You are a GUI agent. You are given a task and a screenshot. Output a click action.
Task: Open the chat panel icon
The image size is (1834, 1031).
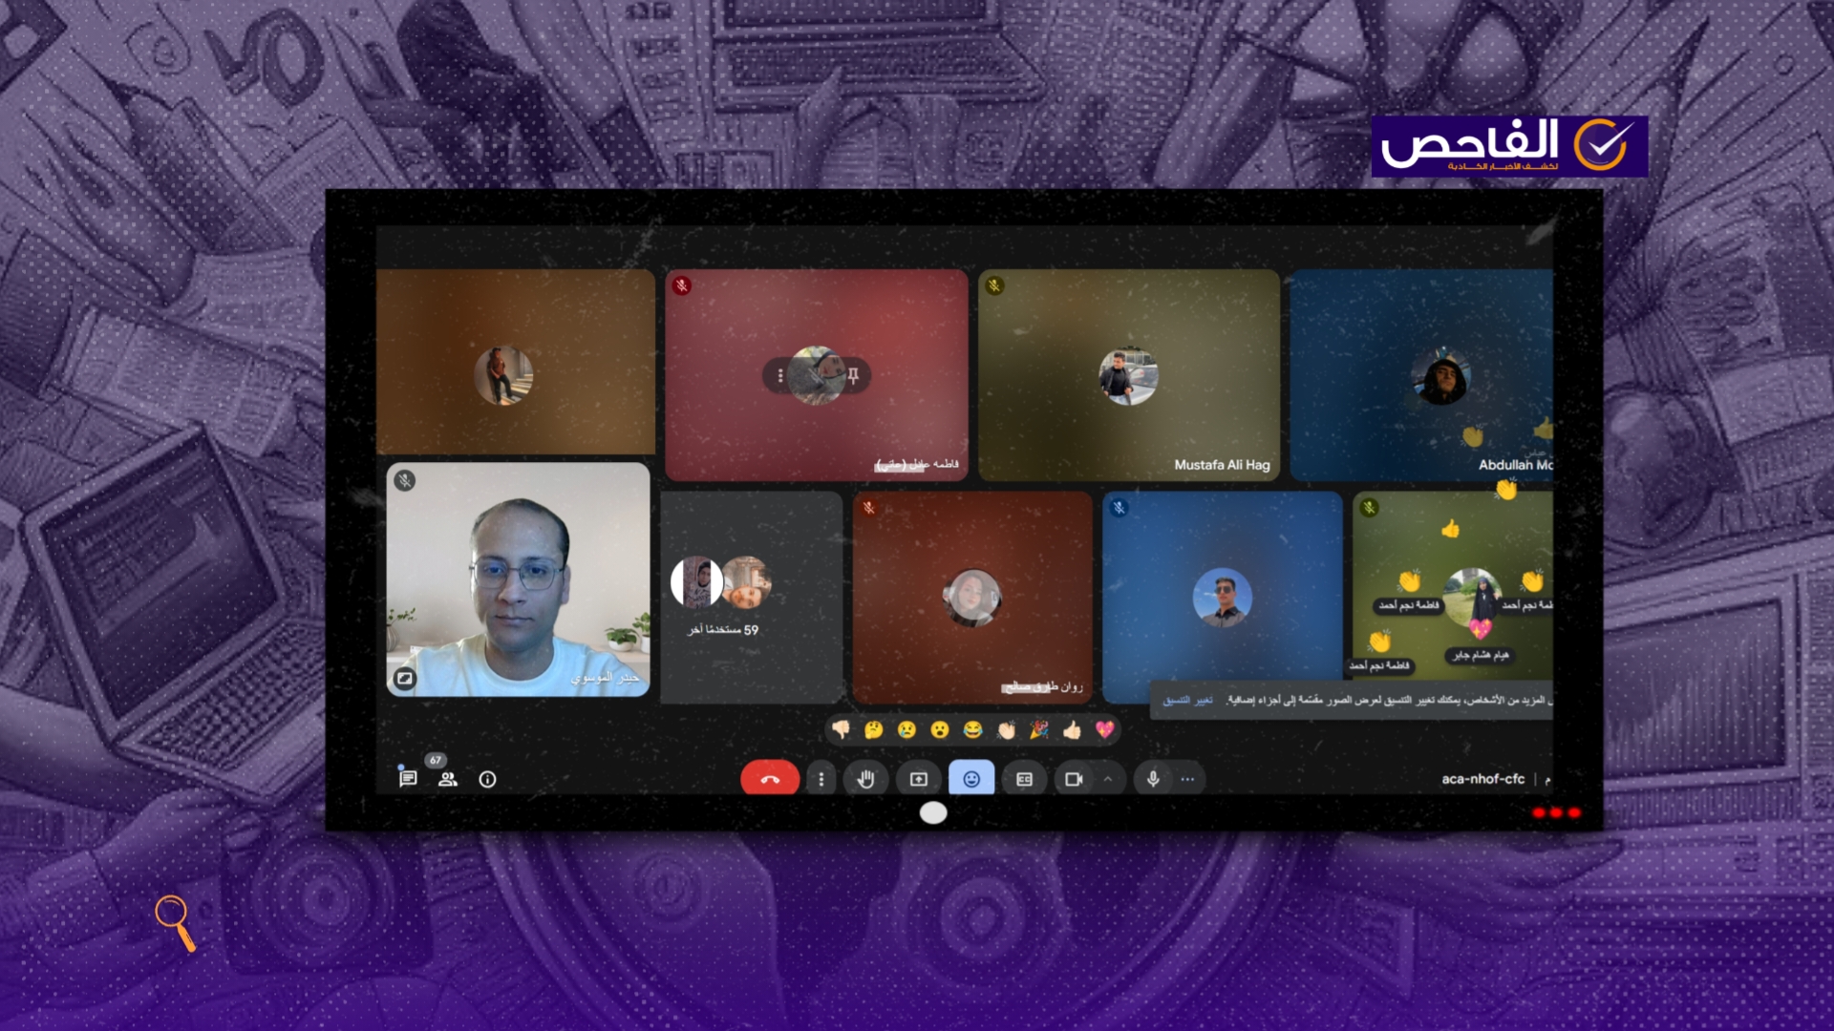[x=408, y=779]
